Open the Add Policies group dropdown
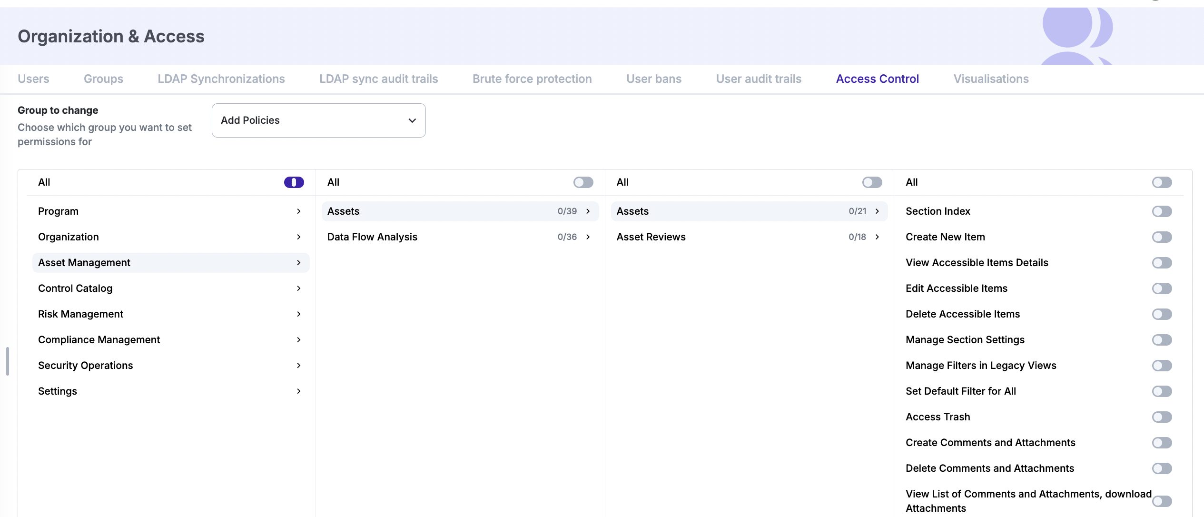This screenshot has height=517, width=1204. pos(318,120)
